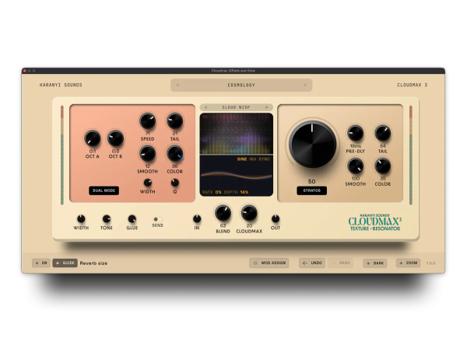467x342 pixels.
Task: Click the reverb COLOR knob
Action: (383, 166)
